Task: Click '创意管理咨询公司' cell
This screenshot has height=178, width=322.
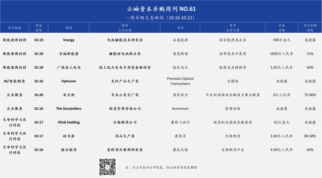Action: coord(125,109)
